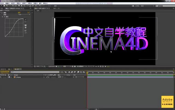
Task: Select the Eraser tool
Action: point(33,6)
